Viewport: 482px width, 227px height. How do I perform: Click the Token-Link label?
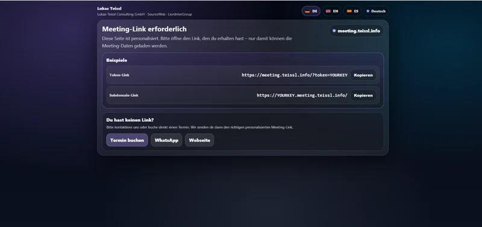(x=119, y=74)
